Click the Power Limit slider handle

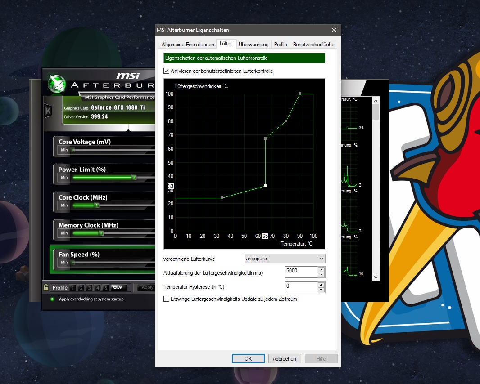click(x=134, y=177)
